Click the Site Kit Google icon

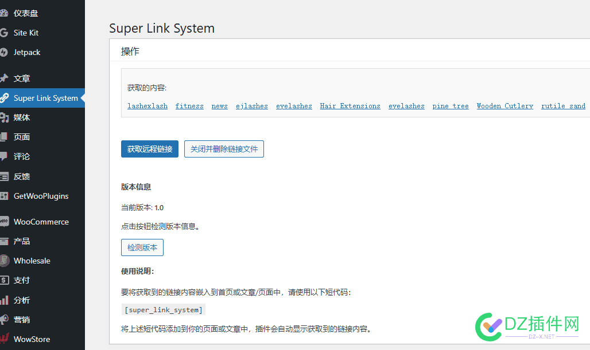coord(4,33)
